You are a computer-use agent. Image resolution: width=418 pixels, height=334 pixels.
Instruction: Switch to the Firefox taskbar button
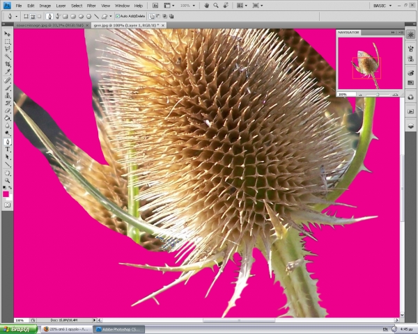click(x=67, y=329)
